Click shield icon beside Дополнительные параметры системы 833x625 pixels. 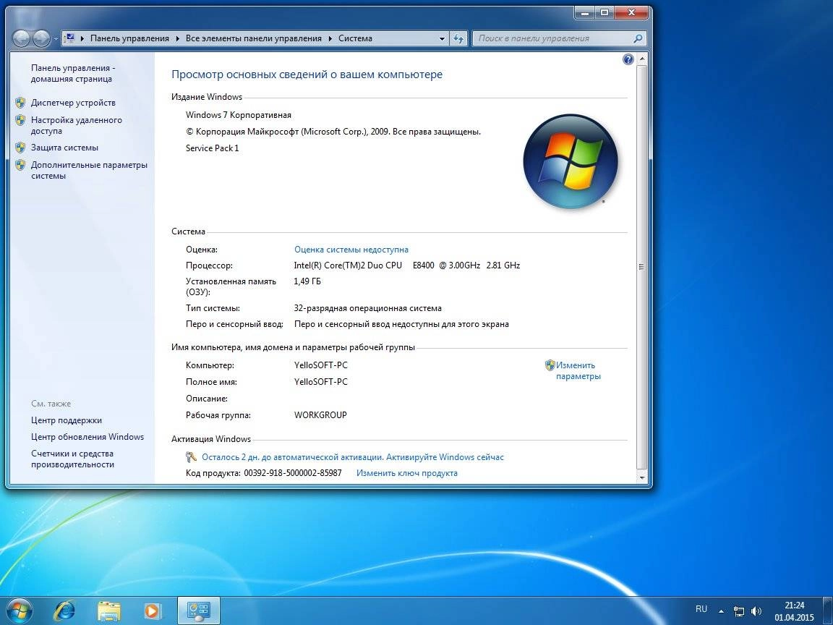20,165
